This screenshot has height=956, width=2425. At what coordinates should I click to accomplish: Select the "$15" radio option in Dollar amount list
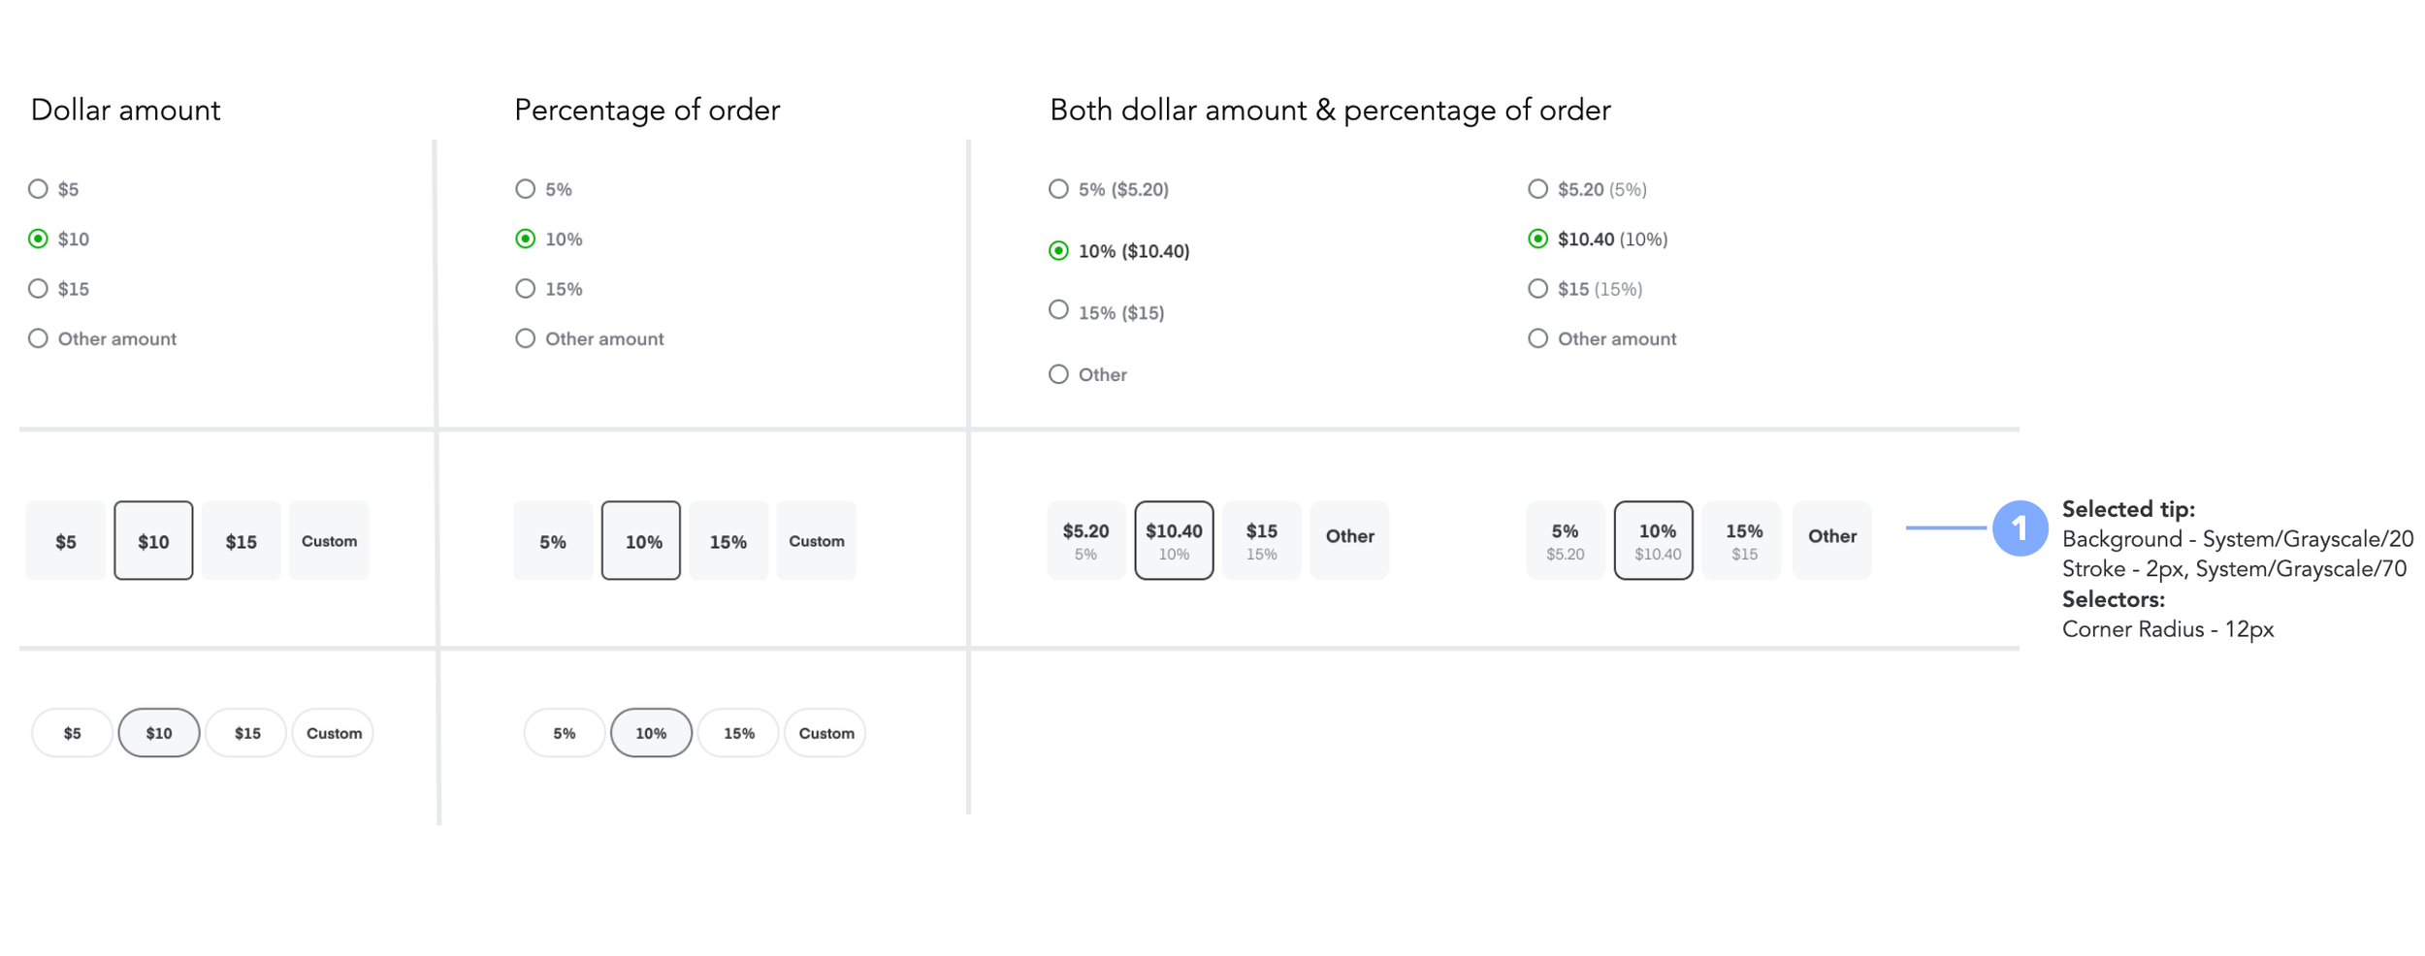click(x=38, y=289)
